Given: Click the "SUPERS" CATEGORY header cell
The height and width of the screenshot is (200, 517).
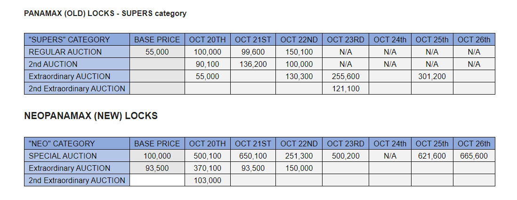Looking at the screenshot, I should (77, 40).
